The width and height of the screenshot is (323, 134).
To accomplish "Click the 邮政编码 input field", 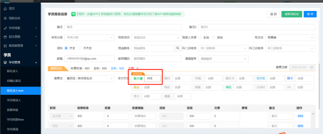I will coord(156,59).
